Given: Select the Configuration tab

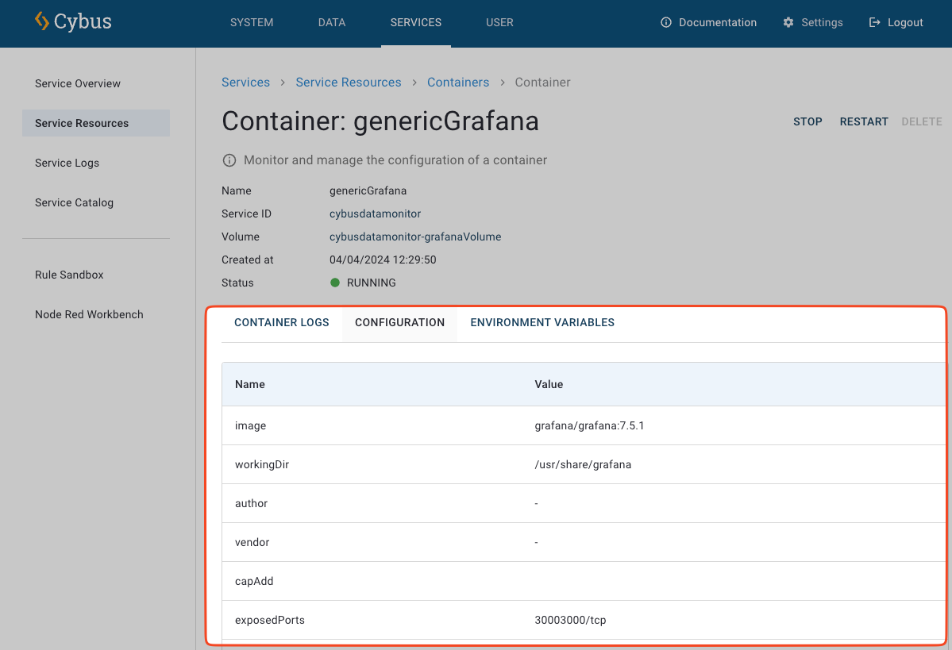Looking at the screenshot, I should coord(399,322).
